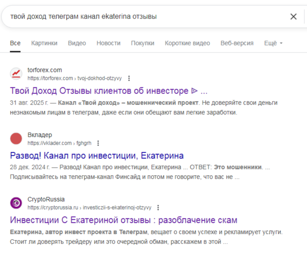Click the torforex.com site name

pos(45,70)
